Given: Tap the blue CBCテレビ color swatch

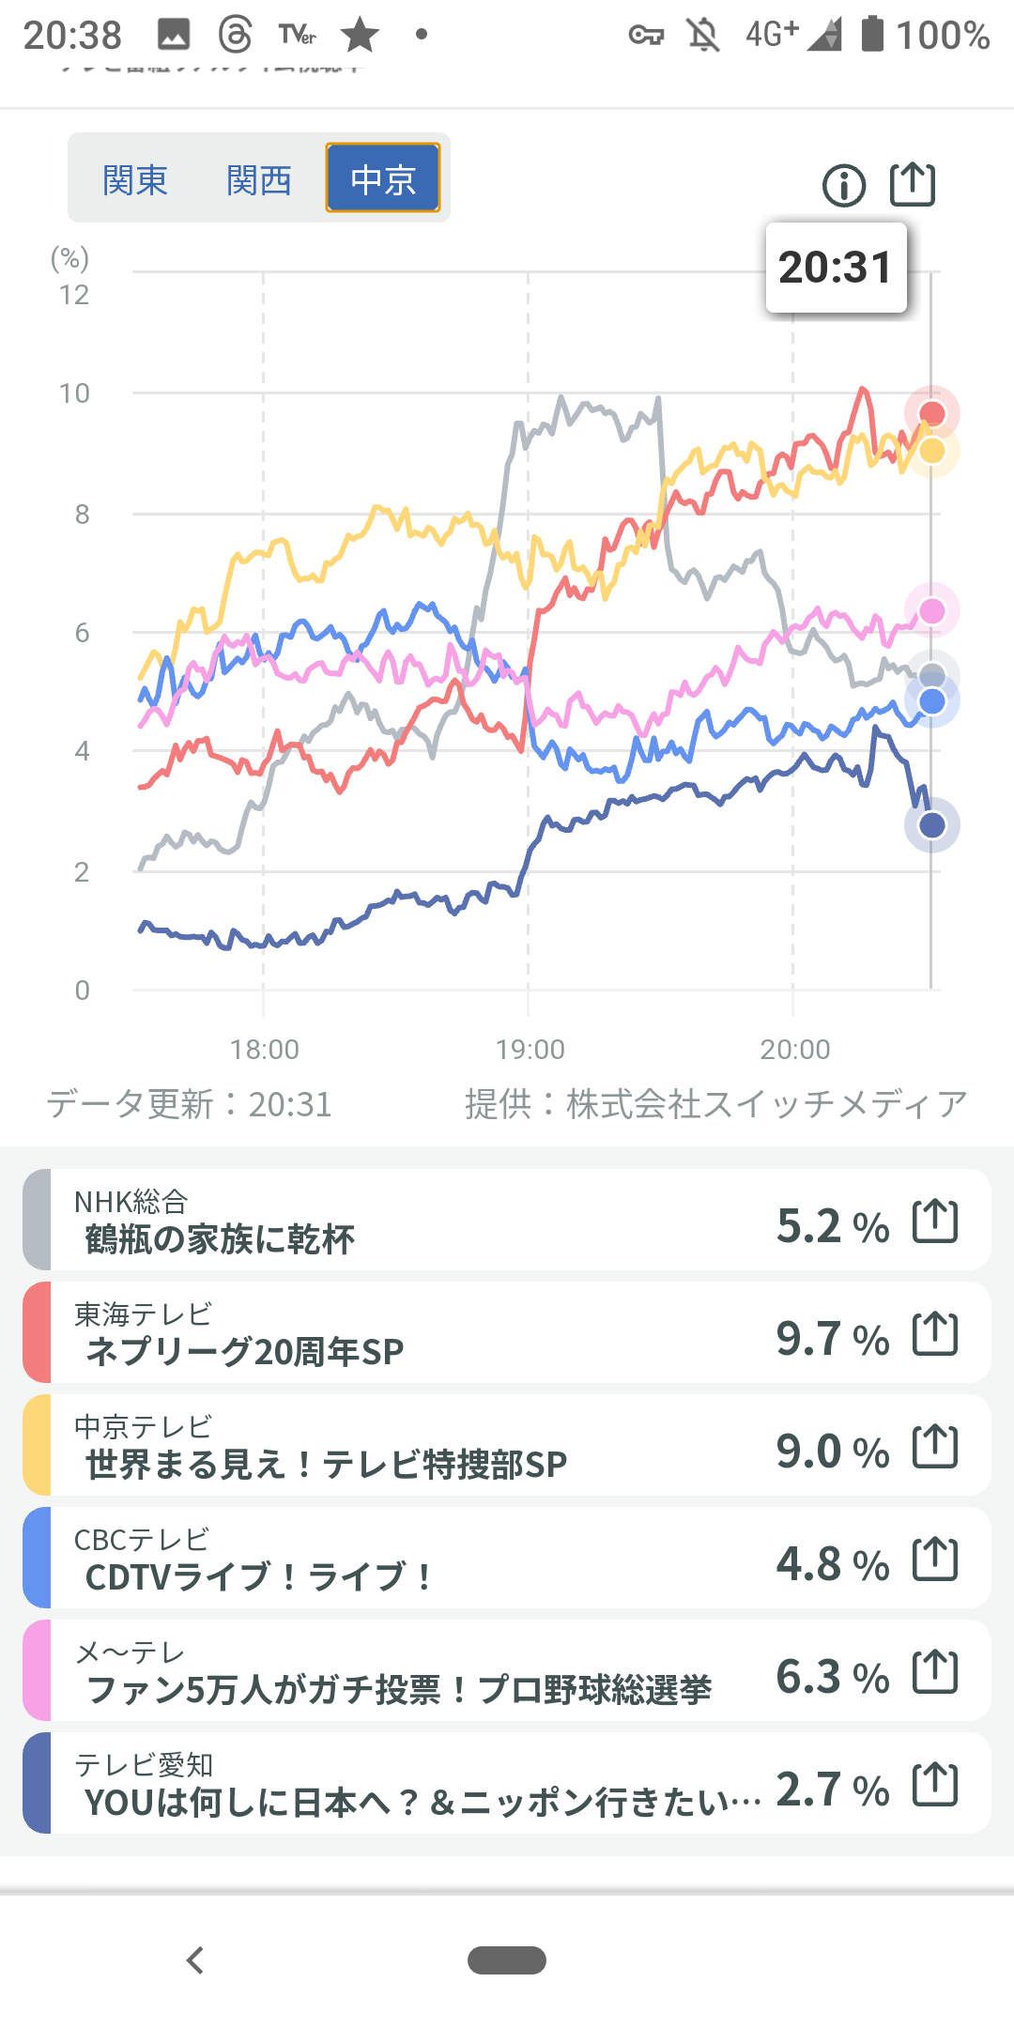Looking at the screenshot, I should tap(37, 1559).
